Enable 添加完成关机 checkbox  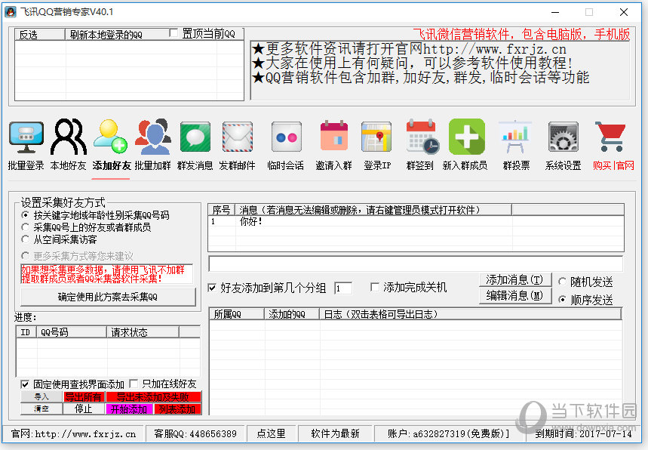[x=375, y=287]
